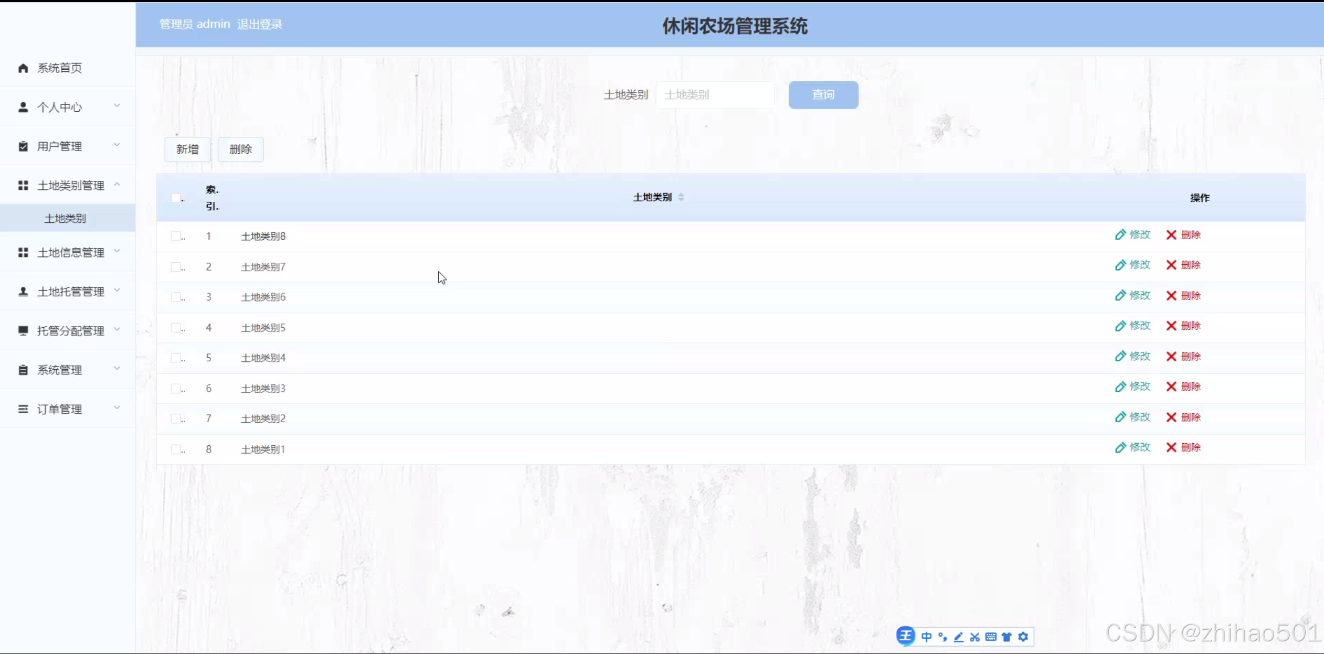Click the edit pencil icon for 土地类别8

[1120, 234]
